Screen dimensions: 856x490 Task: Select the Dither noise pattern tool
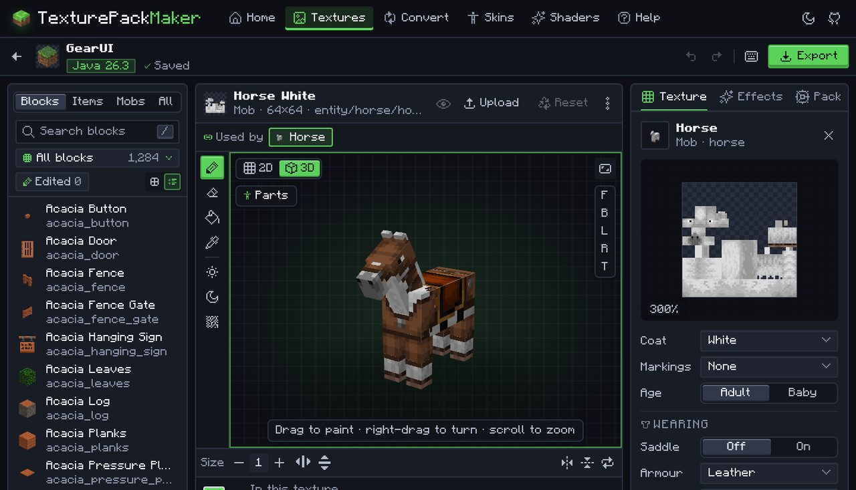pos(212,322)
